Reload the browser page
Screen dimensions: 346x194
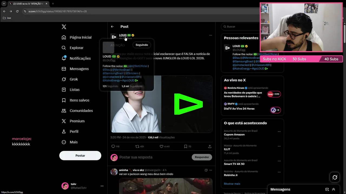tap(17, 11)
